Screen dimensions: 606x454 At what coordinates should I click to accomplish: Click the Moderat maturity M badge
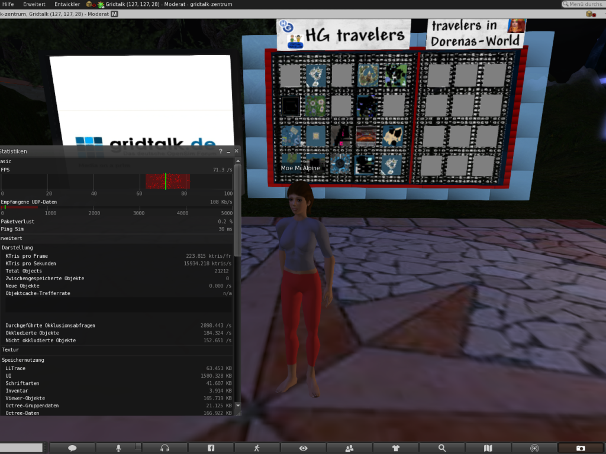[114, 14]
